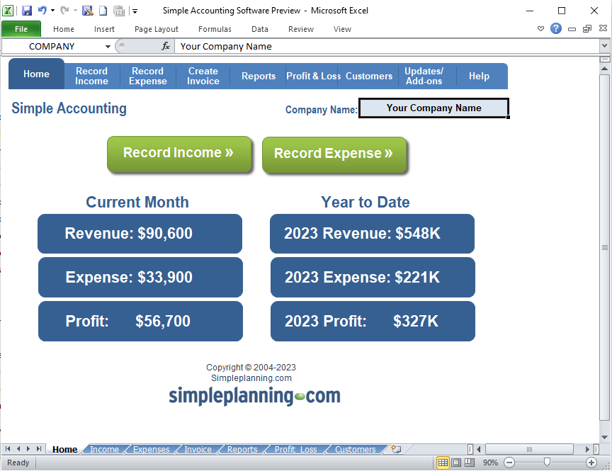Open the Home ribbon tab
The height and width of the screenshot is (471, 612).
click(x=64, y=29)
